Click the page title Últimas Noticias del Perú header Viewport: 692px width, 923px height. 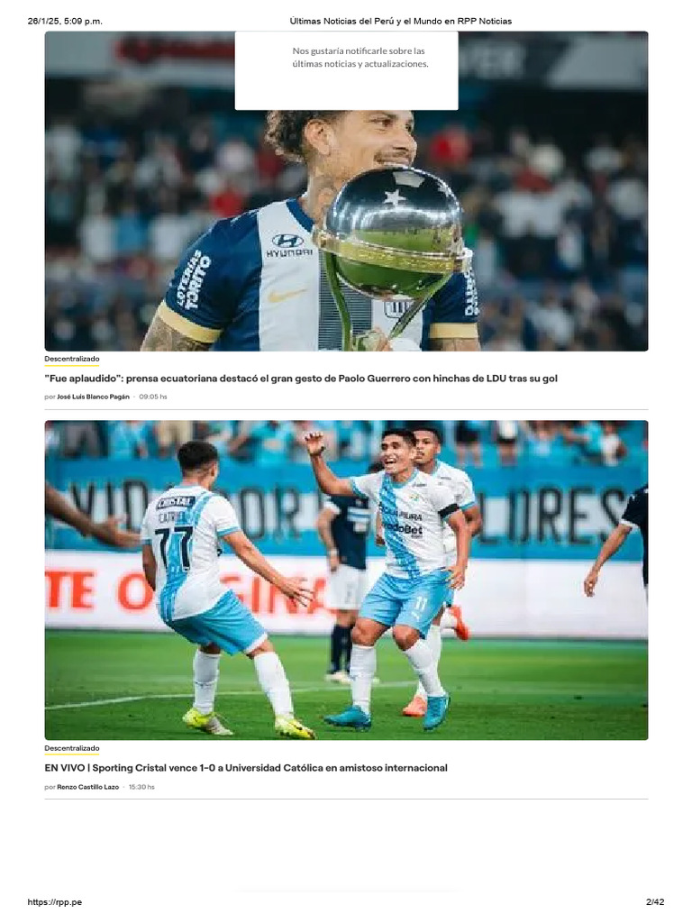(x=401, y=22)
